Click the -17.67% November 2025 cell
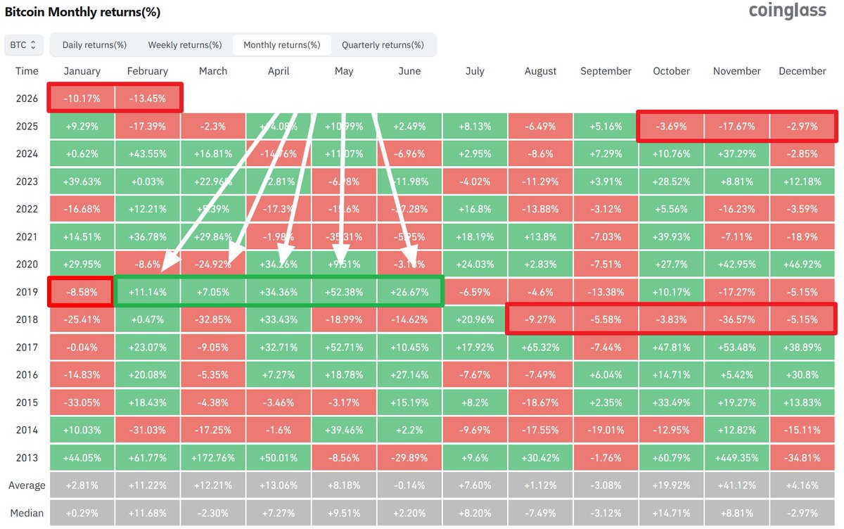The width and height of the screenshot is (844, 529). click(736, 126)
